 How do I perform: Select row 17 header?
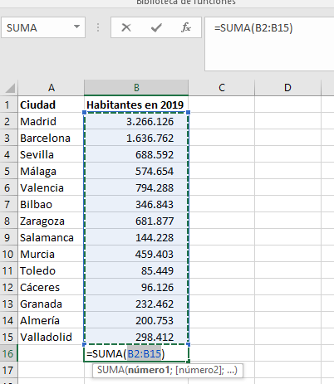[x=9, y=370]
